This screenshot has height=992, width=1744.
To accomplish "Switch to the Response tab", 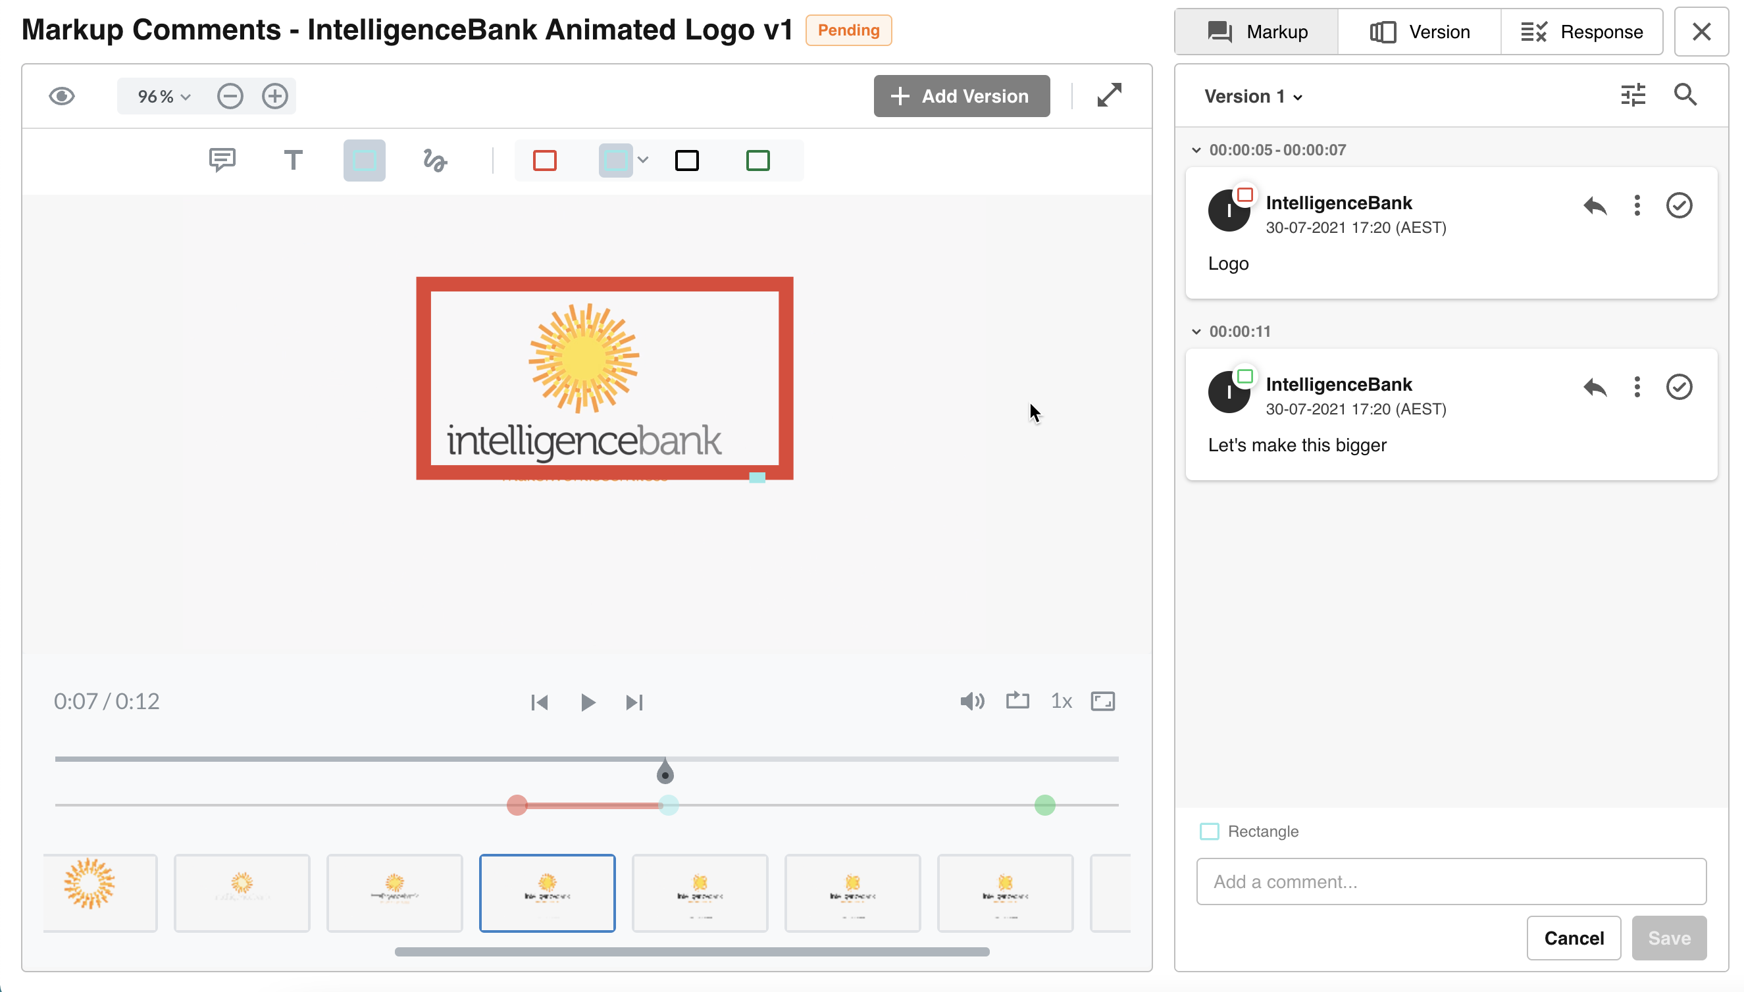I will pyautogui.click(x=1582, y=32).
